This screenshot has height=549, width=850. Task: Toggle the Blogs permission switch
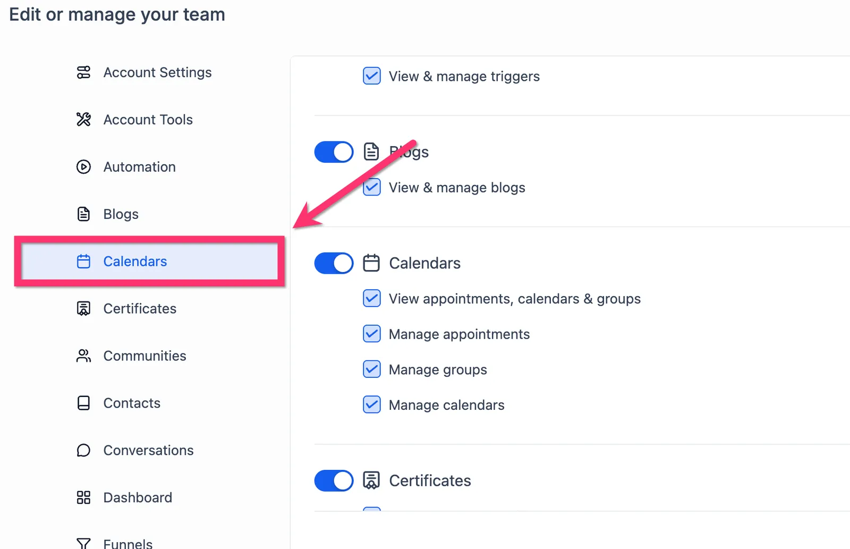coord(334,152)
